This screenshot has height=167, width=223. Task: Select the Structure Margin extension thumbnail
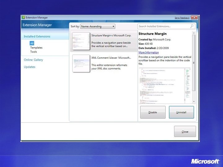click(81, 41)
